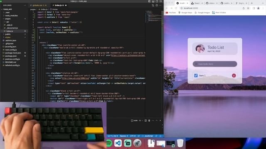Share the page from Chrome's address bar

(244, 8)
